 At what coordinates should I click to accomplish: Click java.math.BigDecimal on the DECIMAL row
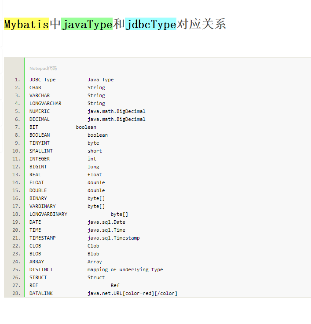[x=117, y=119]
